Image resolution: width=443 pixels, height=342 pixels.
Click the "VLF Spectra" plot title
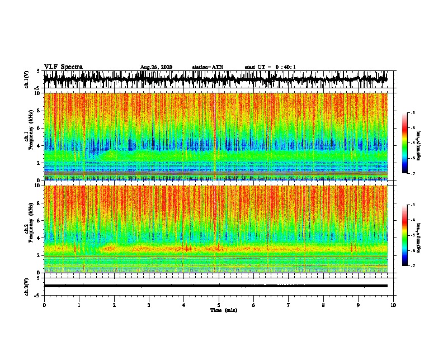pyautogui.click(x=63, y=67)
